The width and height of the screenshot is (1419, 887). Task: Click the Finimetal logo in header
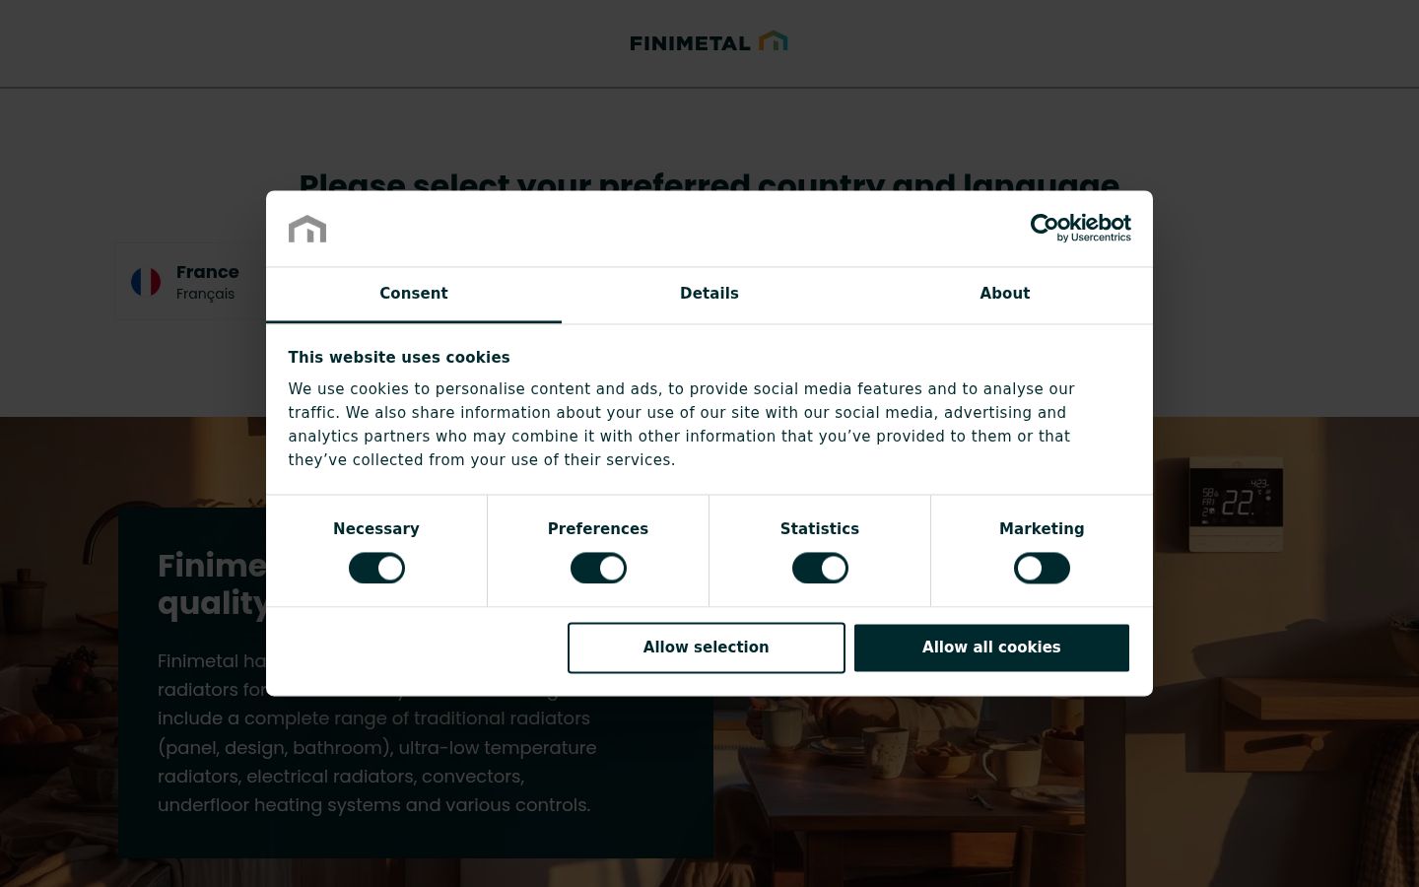(x=709, y=42)
